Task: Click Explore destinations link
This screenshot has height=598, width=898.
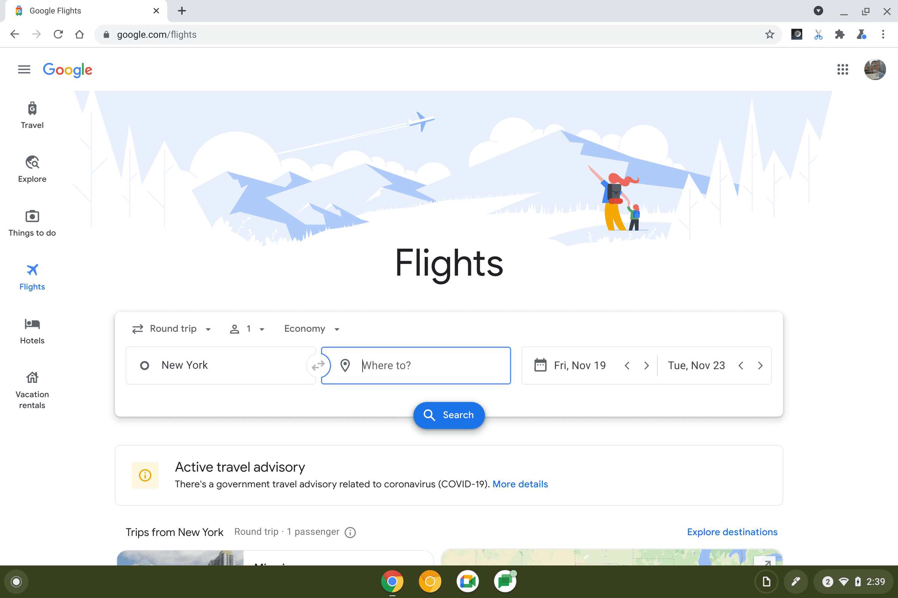Action: [732, 531]
